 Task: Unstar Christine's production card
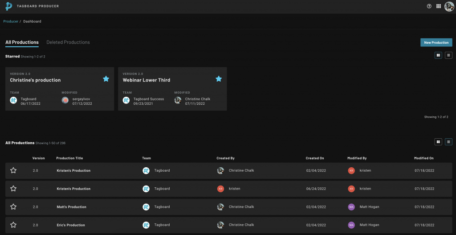pos(106,78)
